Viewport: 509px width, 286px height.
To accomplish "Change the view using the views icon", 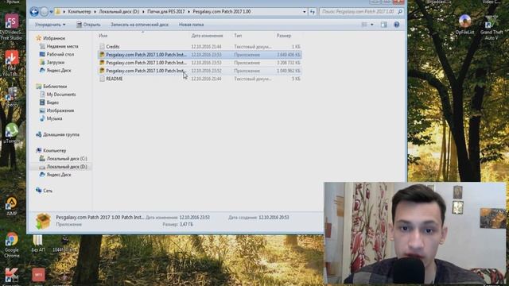I will click(364, 25).
